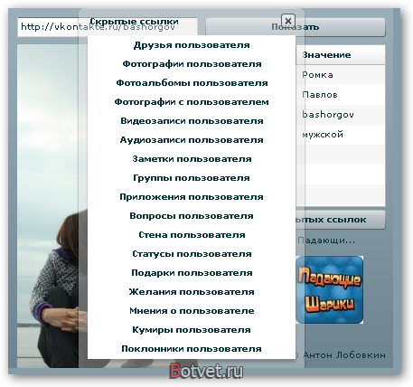Viewport: 413px width, 387px height.
Task: Click the Антон Лобовкин author link
Action: pos(344,355)
